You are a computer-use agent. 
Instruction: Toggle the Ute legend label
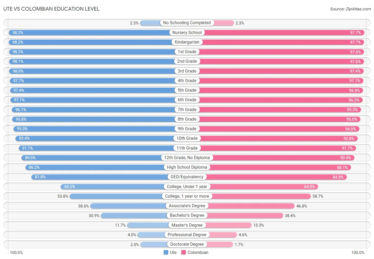point(173,252)
